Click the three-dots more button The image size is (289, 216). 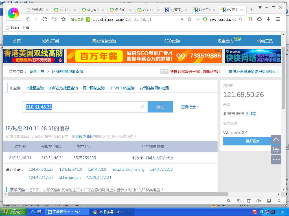276,159
